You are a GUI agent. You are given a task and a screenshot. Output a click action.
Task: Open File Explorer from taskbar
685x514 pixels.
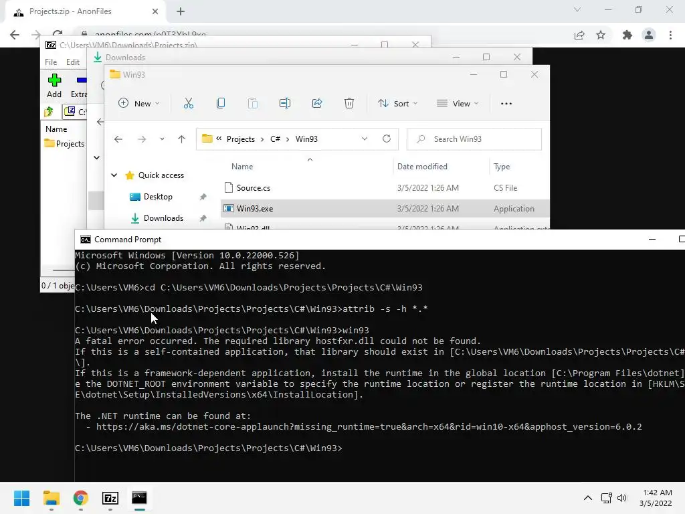[51, 498]
